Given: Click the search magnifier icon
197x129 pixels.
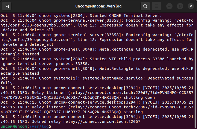Looking at the screenshot, I should click(145, 6).
